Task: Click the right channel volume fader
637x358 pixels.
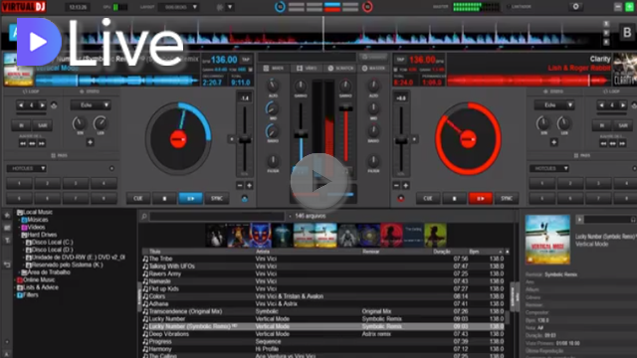Action: tap(345, 108)
